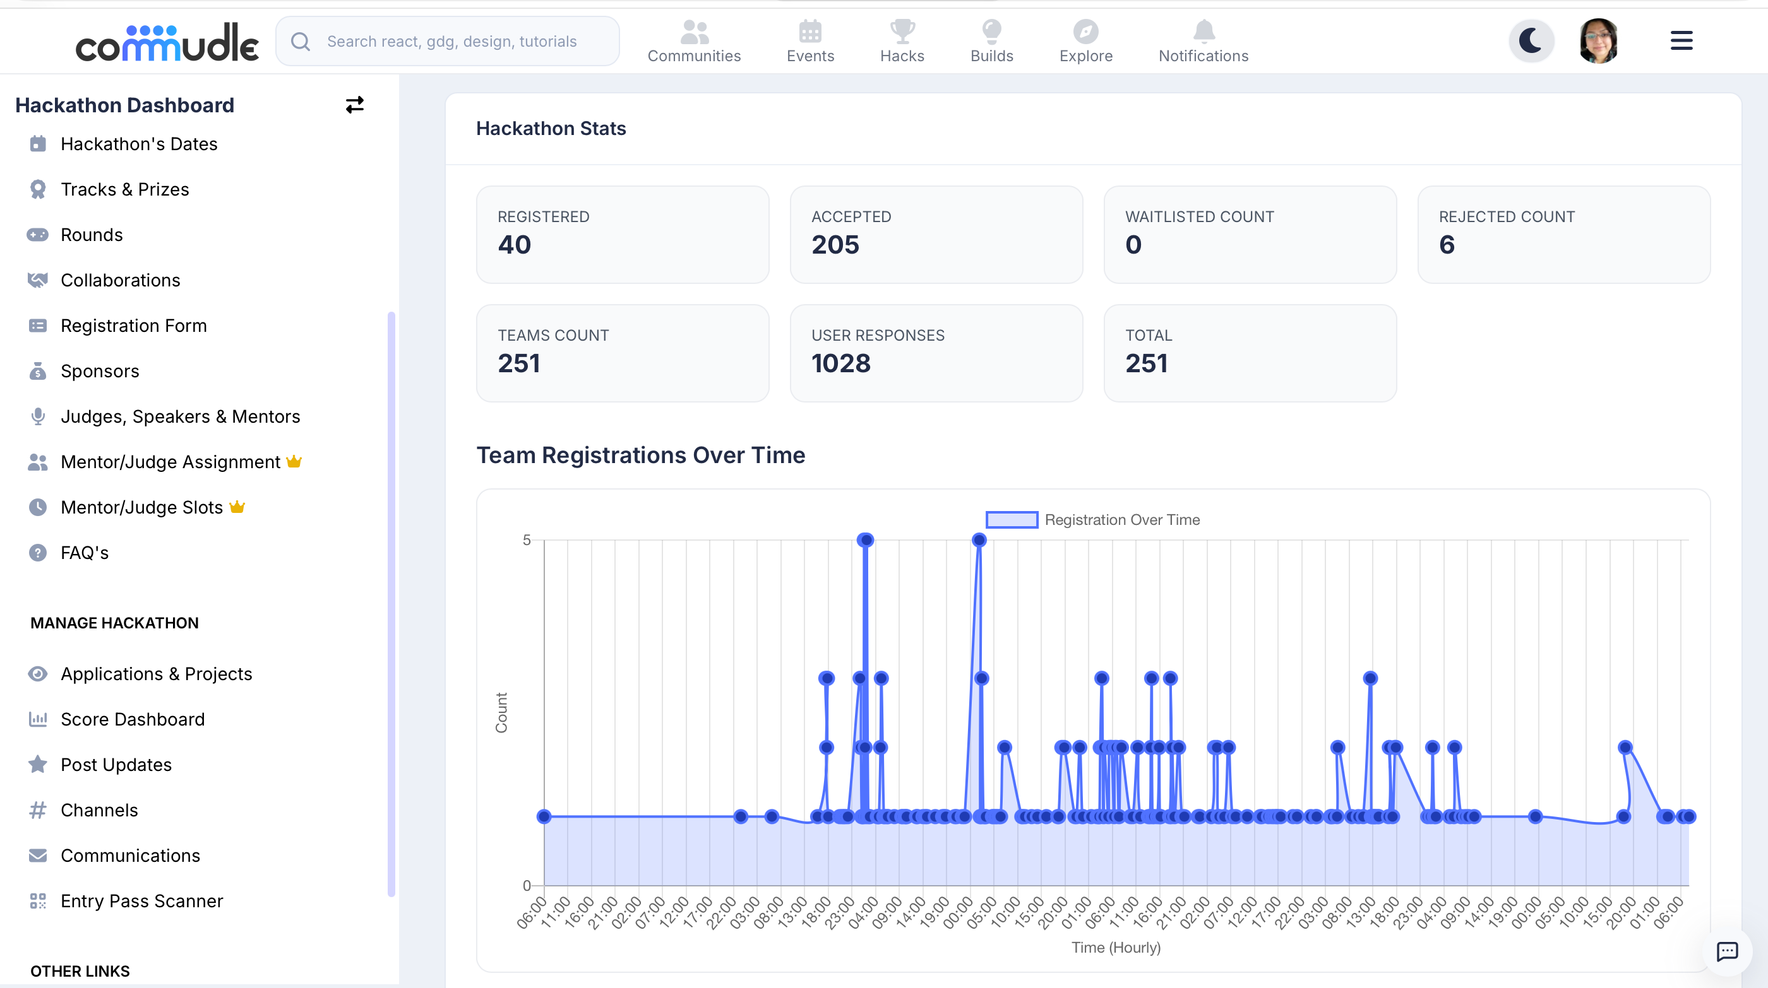The image size is (1768, 988).
Task: Focus the search communities input field
Action: click(448, 41)
